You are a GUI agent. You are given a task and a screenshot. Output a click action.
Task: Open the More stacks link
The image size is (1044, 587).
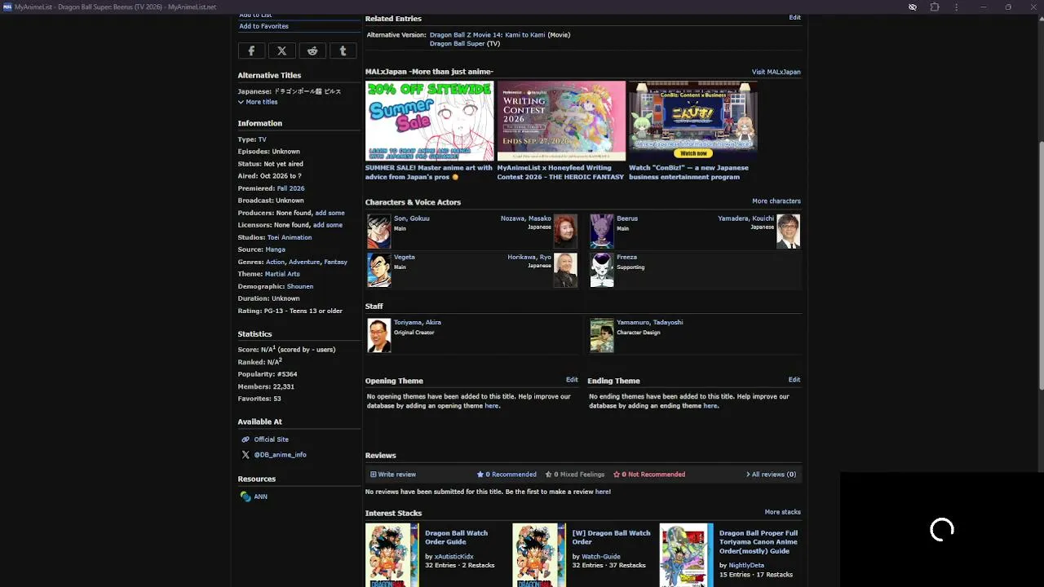[783, 512]
